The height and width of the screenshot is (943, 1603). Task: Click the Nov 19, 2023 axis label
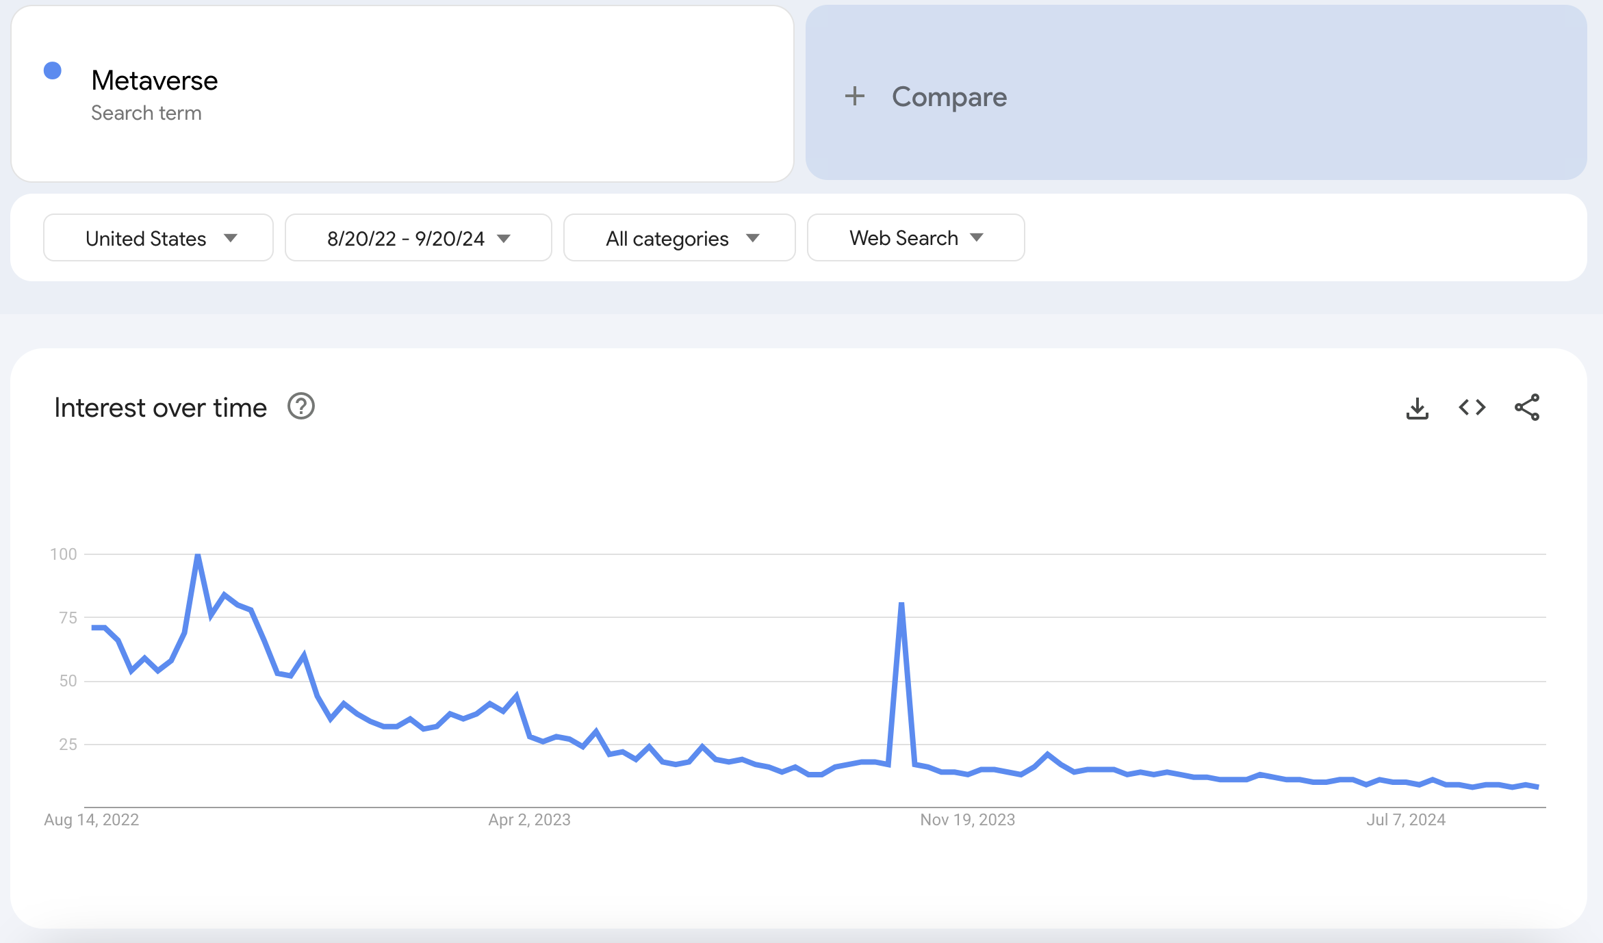click(x=968, y=819)
